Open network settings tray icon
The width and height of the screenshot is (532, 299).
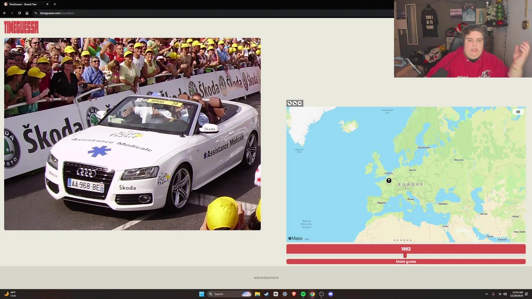coord(500,294)
